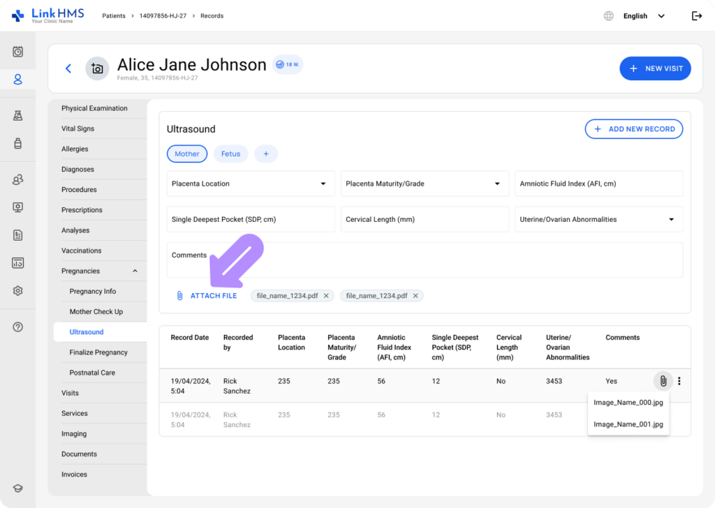Click the NEW VISIT button
The width and height of the screenshot is (715, 508).
coord(655,68)
